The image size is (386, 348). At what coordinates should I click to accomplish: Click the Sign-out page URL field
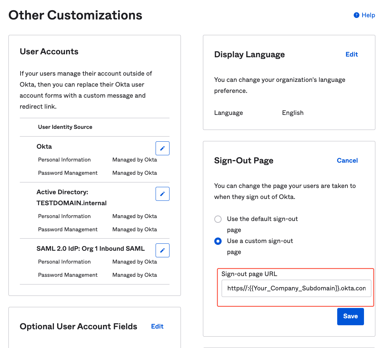(296, 288)
